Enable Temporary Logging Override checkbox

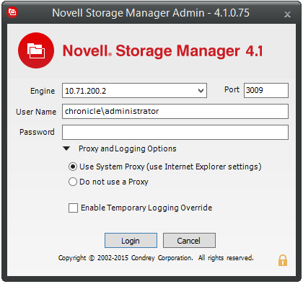[x=73, y=208]
